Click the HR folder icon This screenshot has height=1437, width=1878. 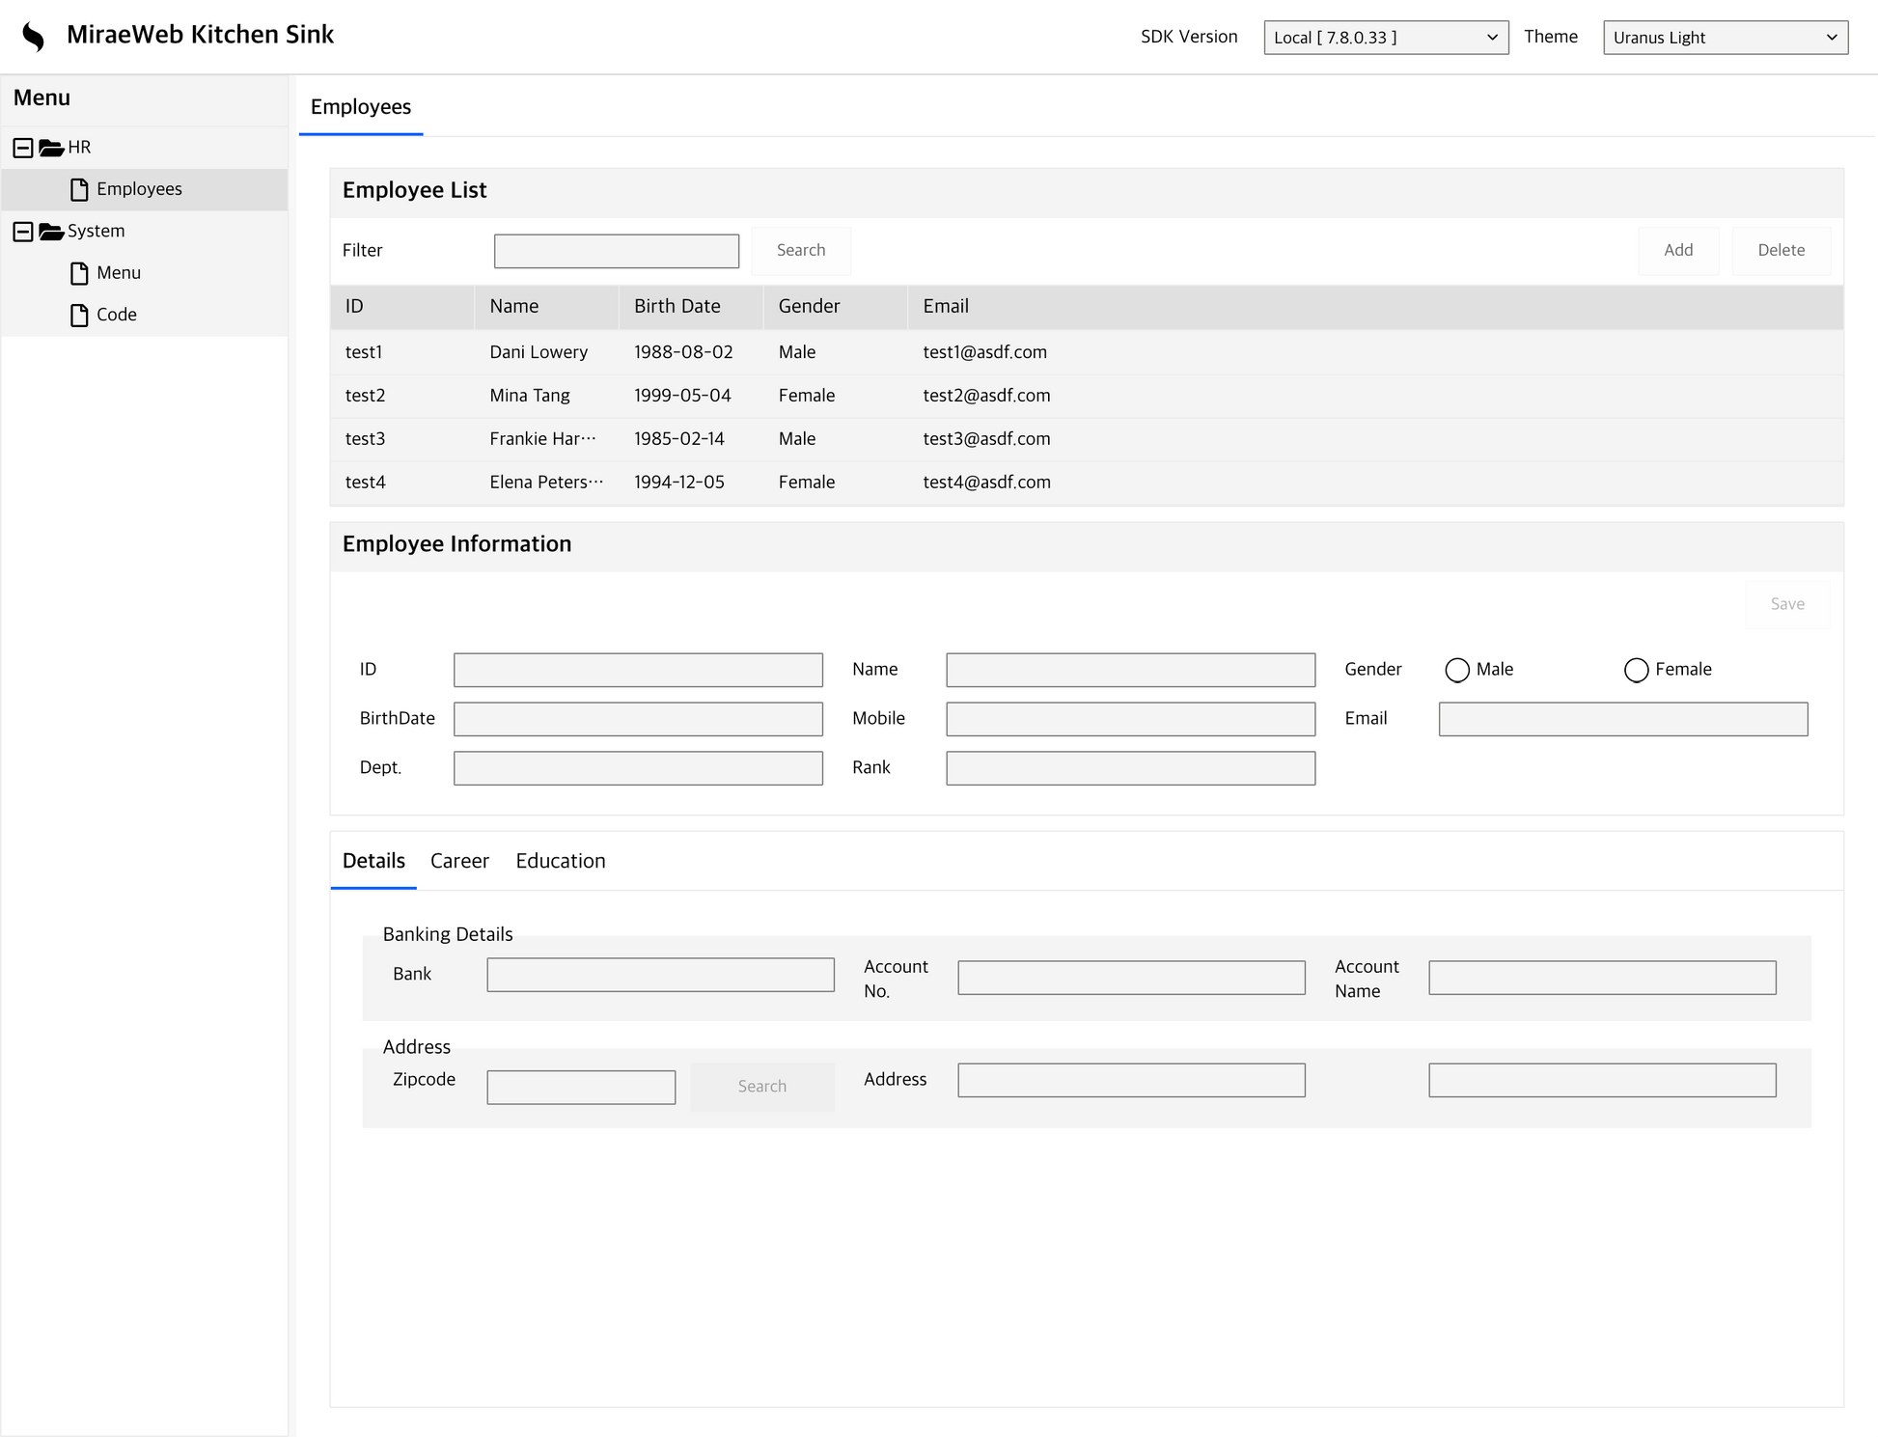point(51,148)
